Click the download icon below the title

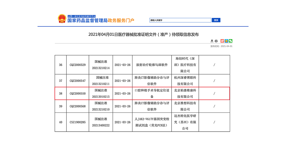click(x=212, y=41)
